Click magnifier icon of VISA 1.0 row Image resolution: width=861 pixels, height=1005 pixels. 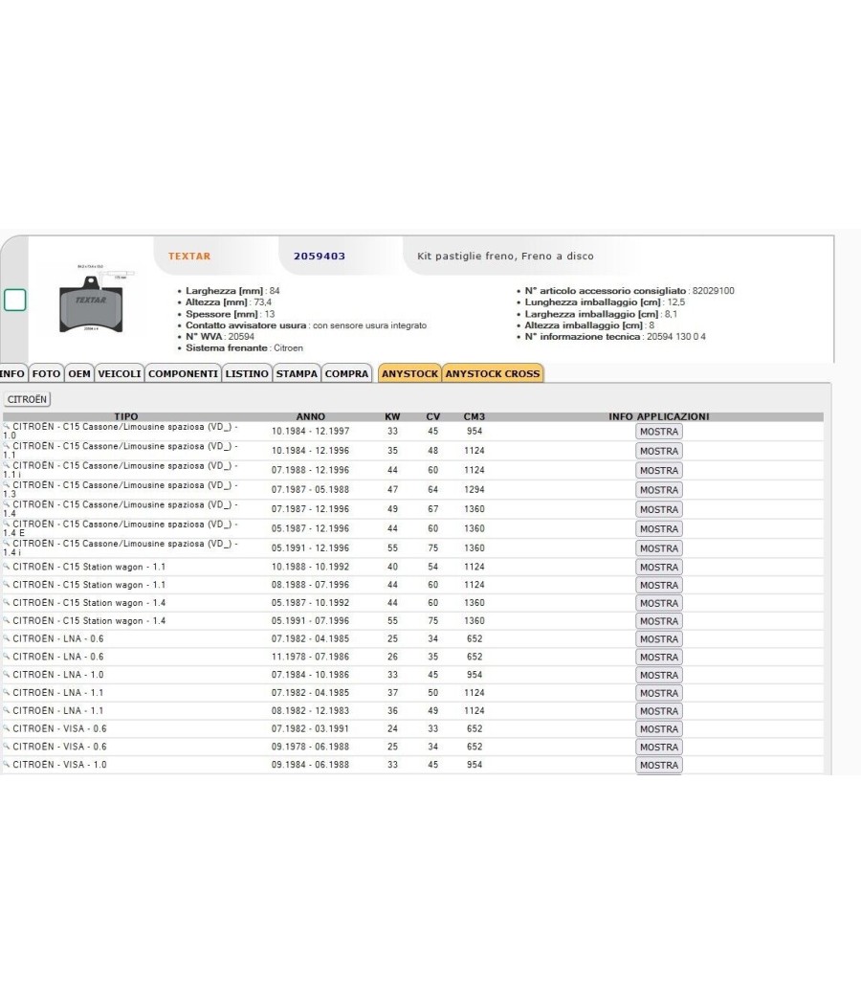7,764
